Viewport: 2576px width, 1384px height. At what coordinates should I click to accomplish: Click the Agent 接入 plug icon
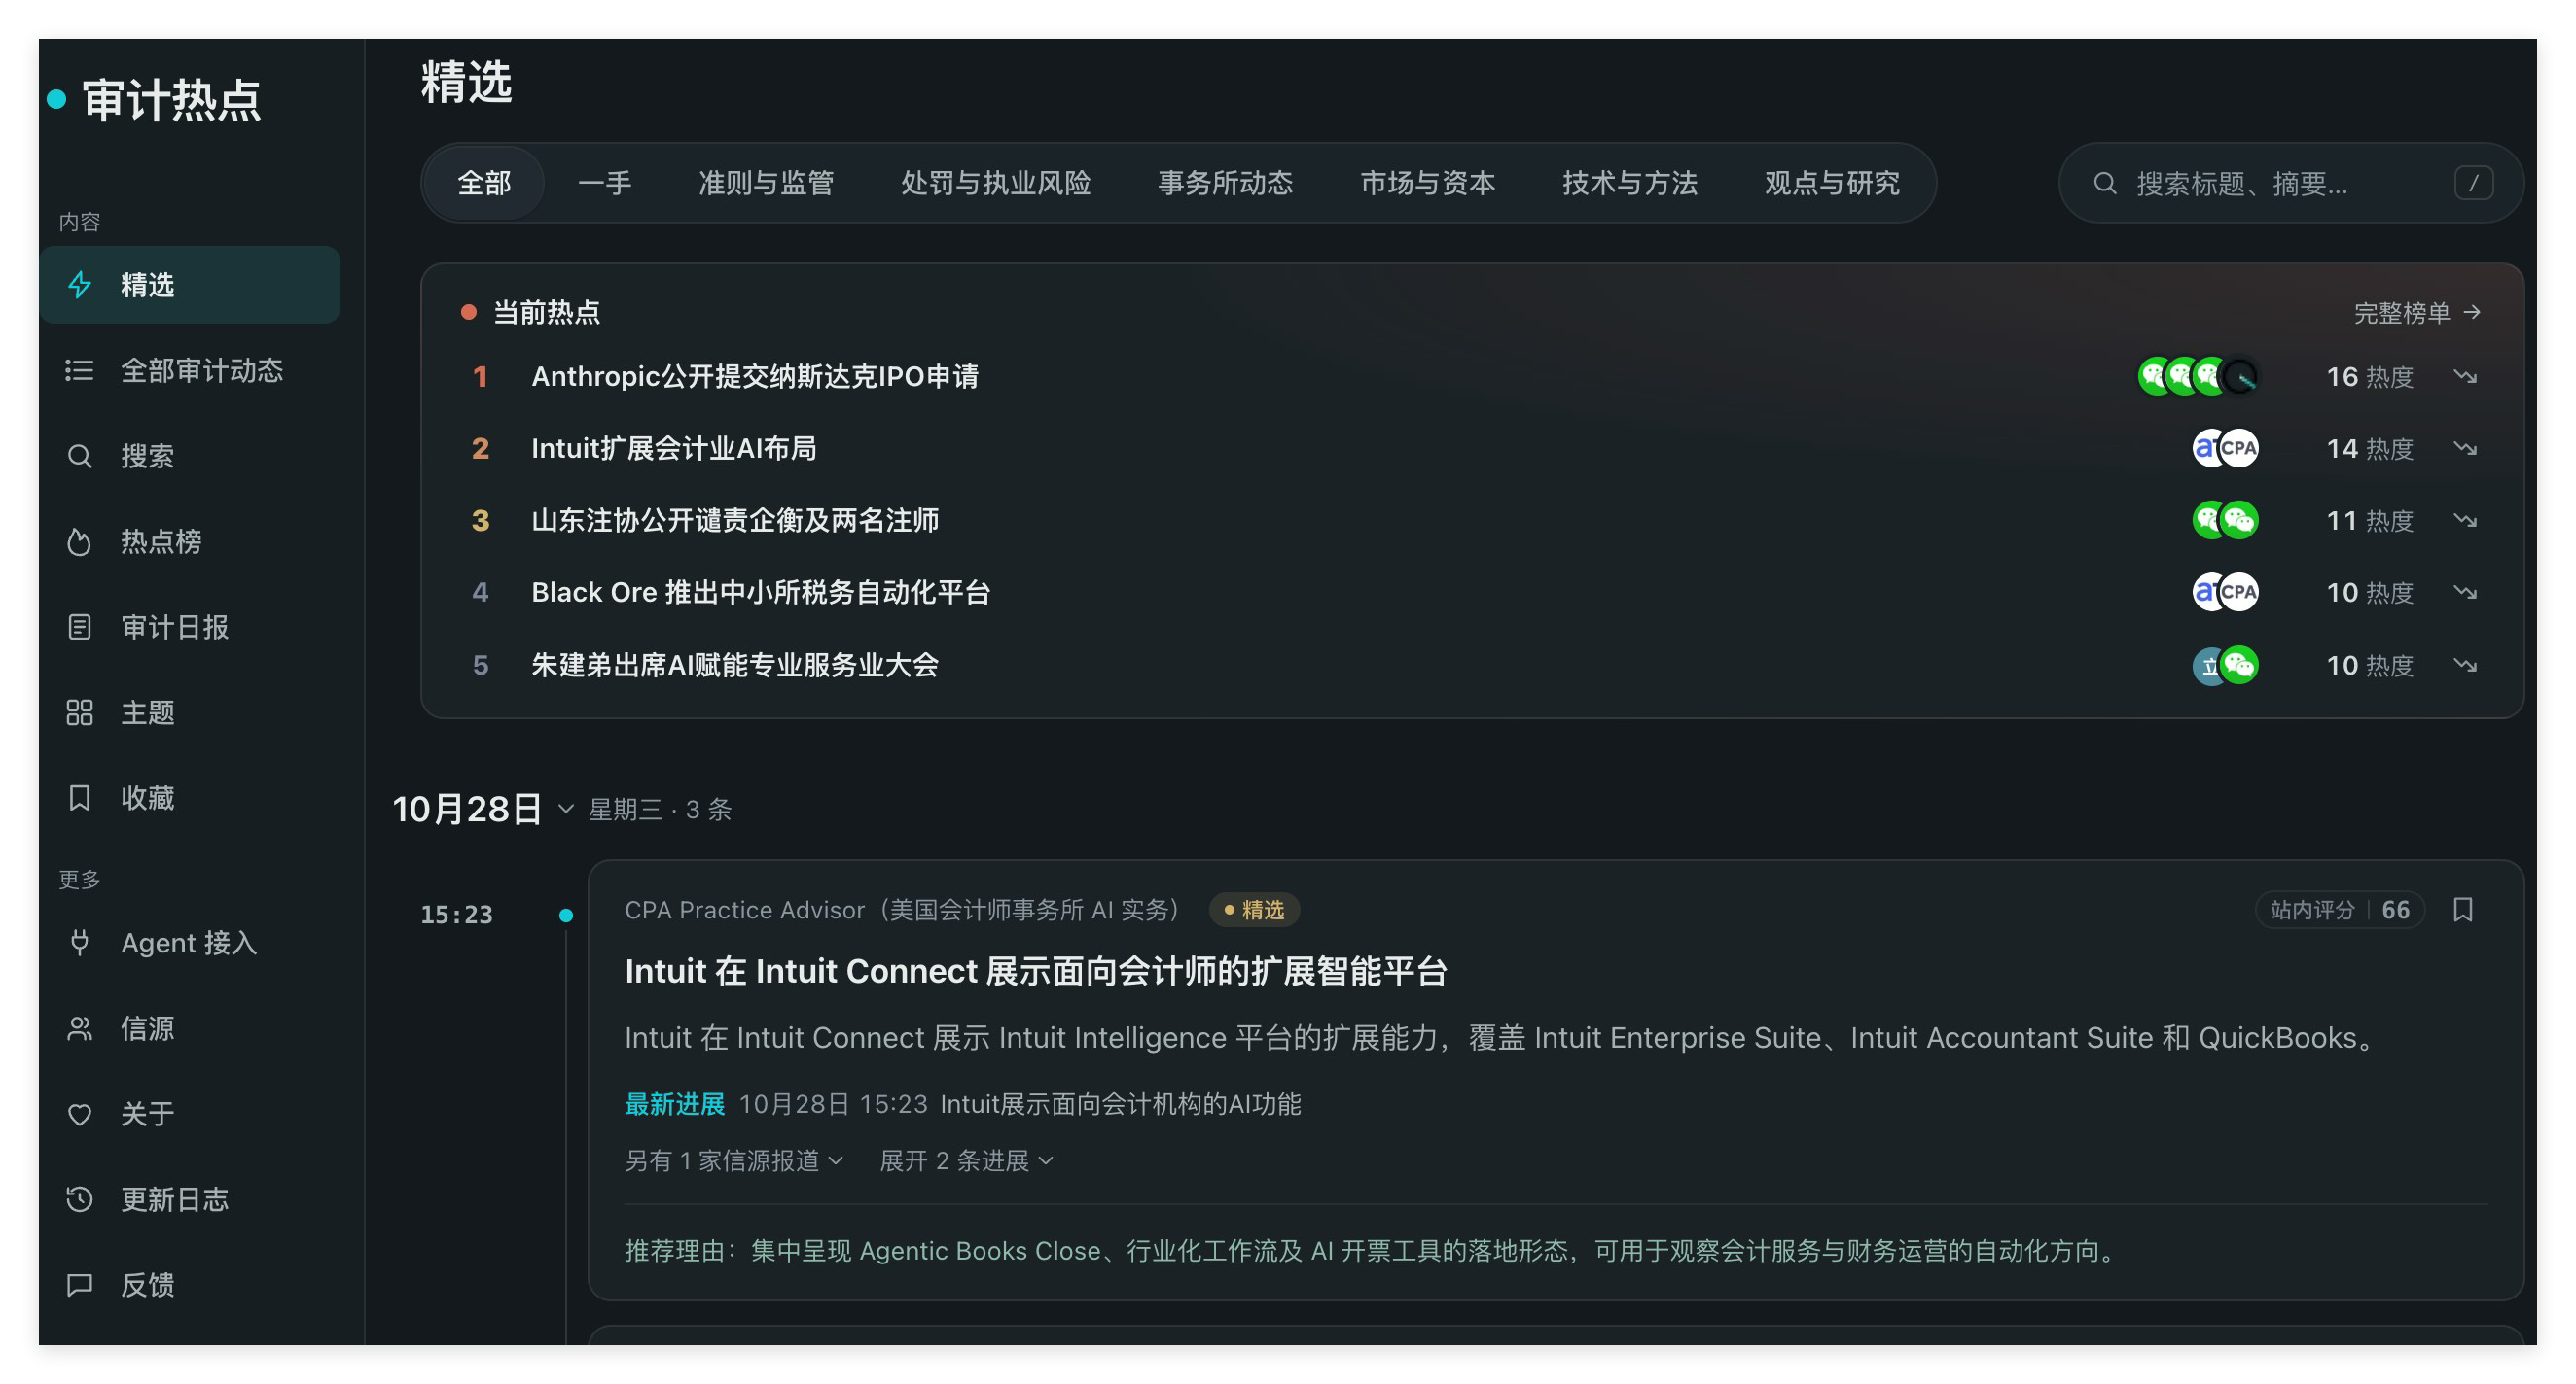click(x=79, y=943)
